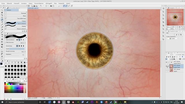Select the selection pen sub tool

[x=16, y=23]
